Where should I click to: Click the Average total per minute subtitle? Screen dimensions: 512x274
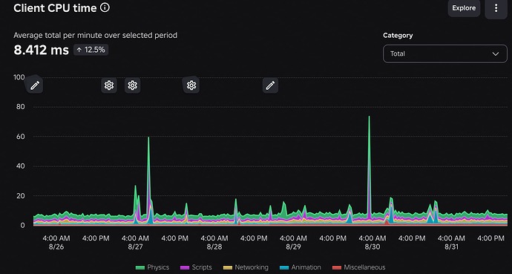coord(95,35)
